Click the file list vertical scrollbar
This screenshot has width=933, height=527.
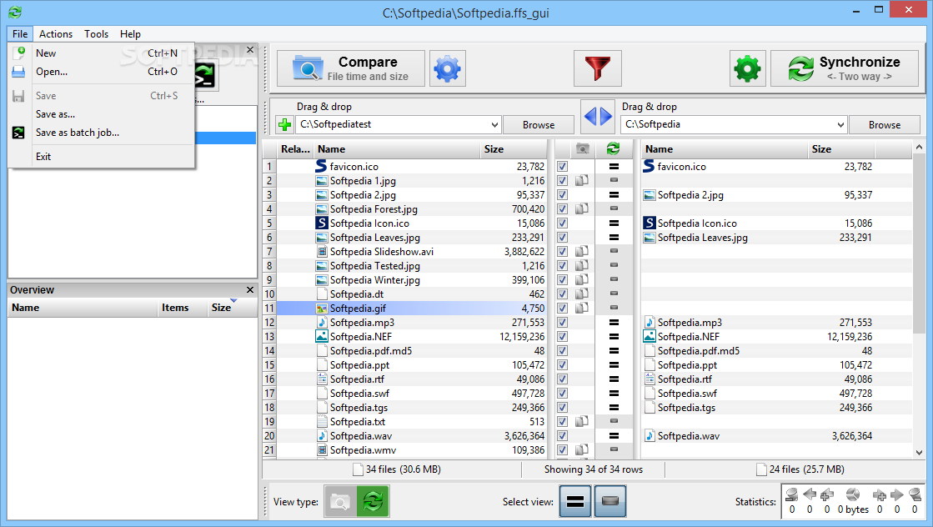pos(919,245)
